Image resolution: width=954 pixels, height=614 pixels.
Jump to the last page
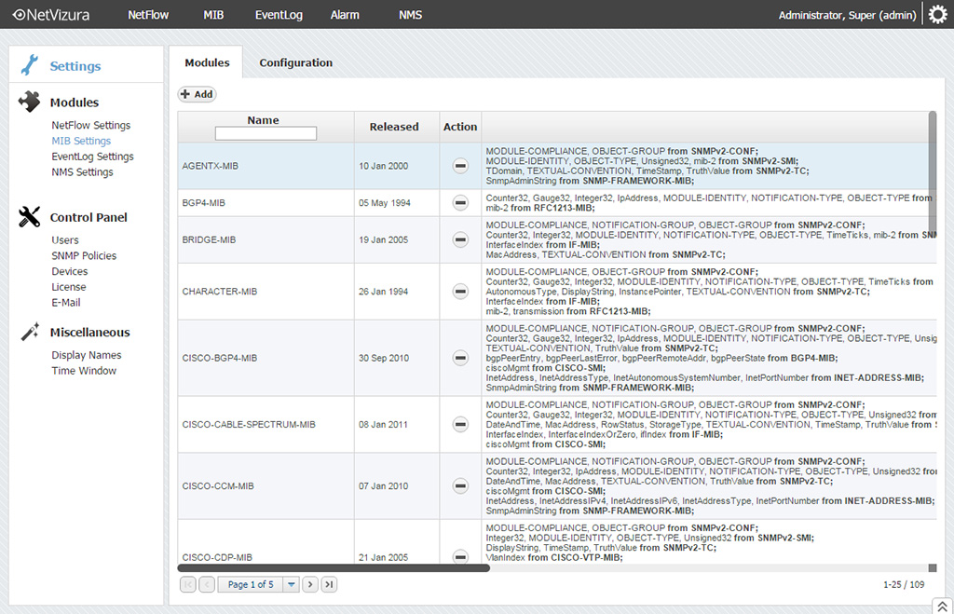tap(329, 584)
